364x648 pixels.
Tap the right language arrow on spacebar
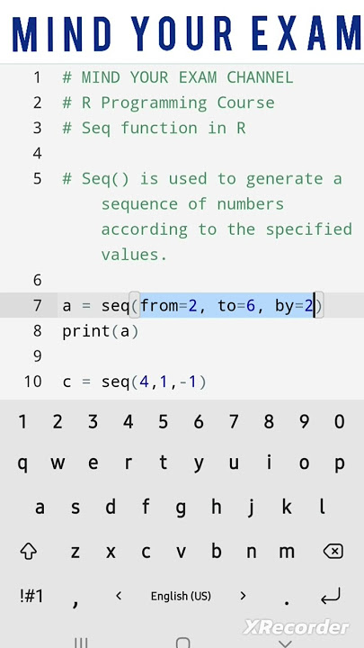[243, 596]
